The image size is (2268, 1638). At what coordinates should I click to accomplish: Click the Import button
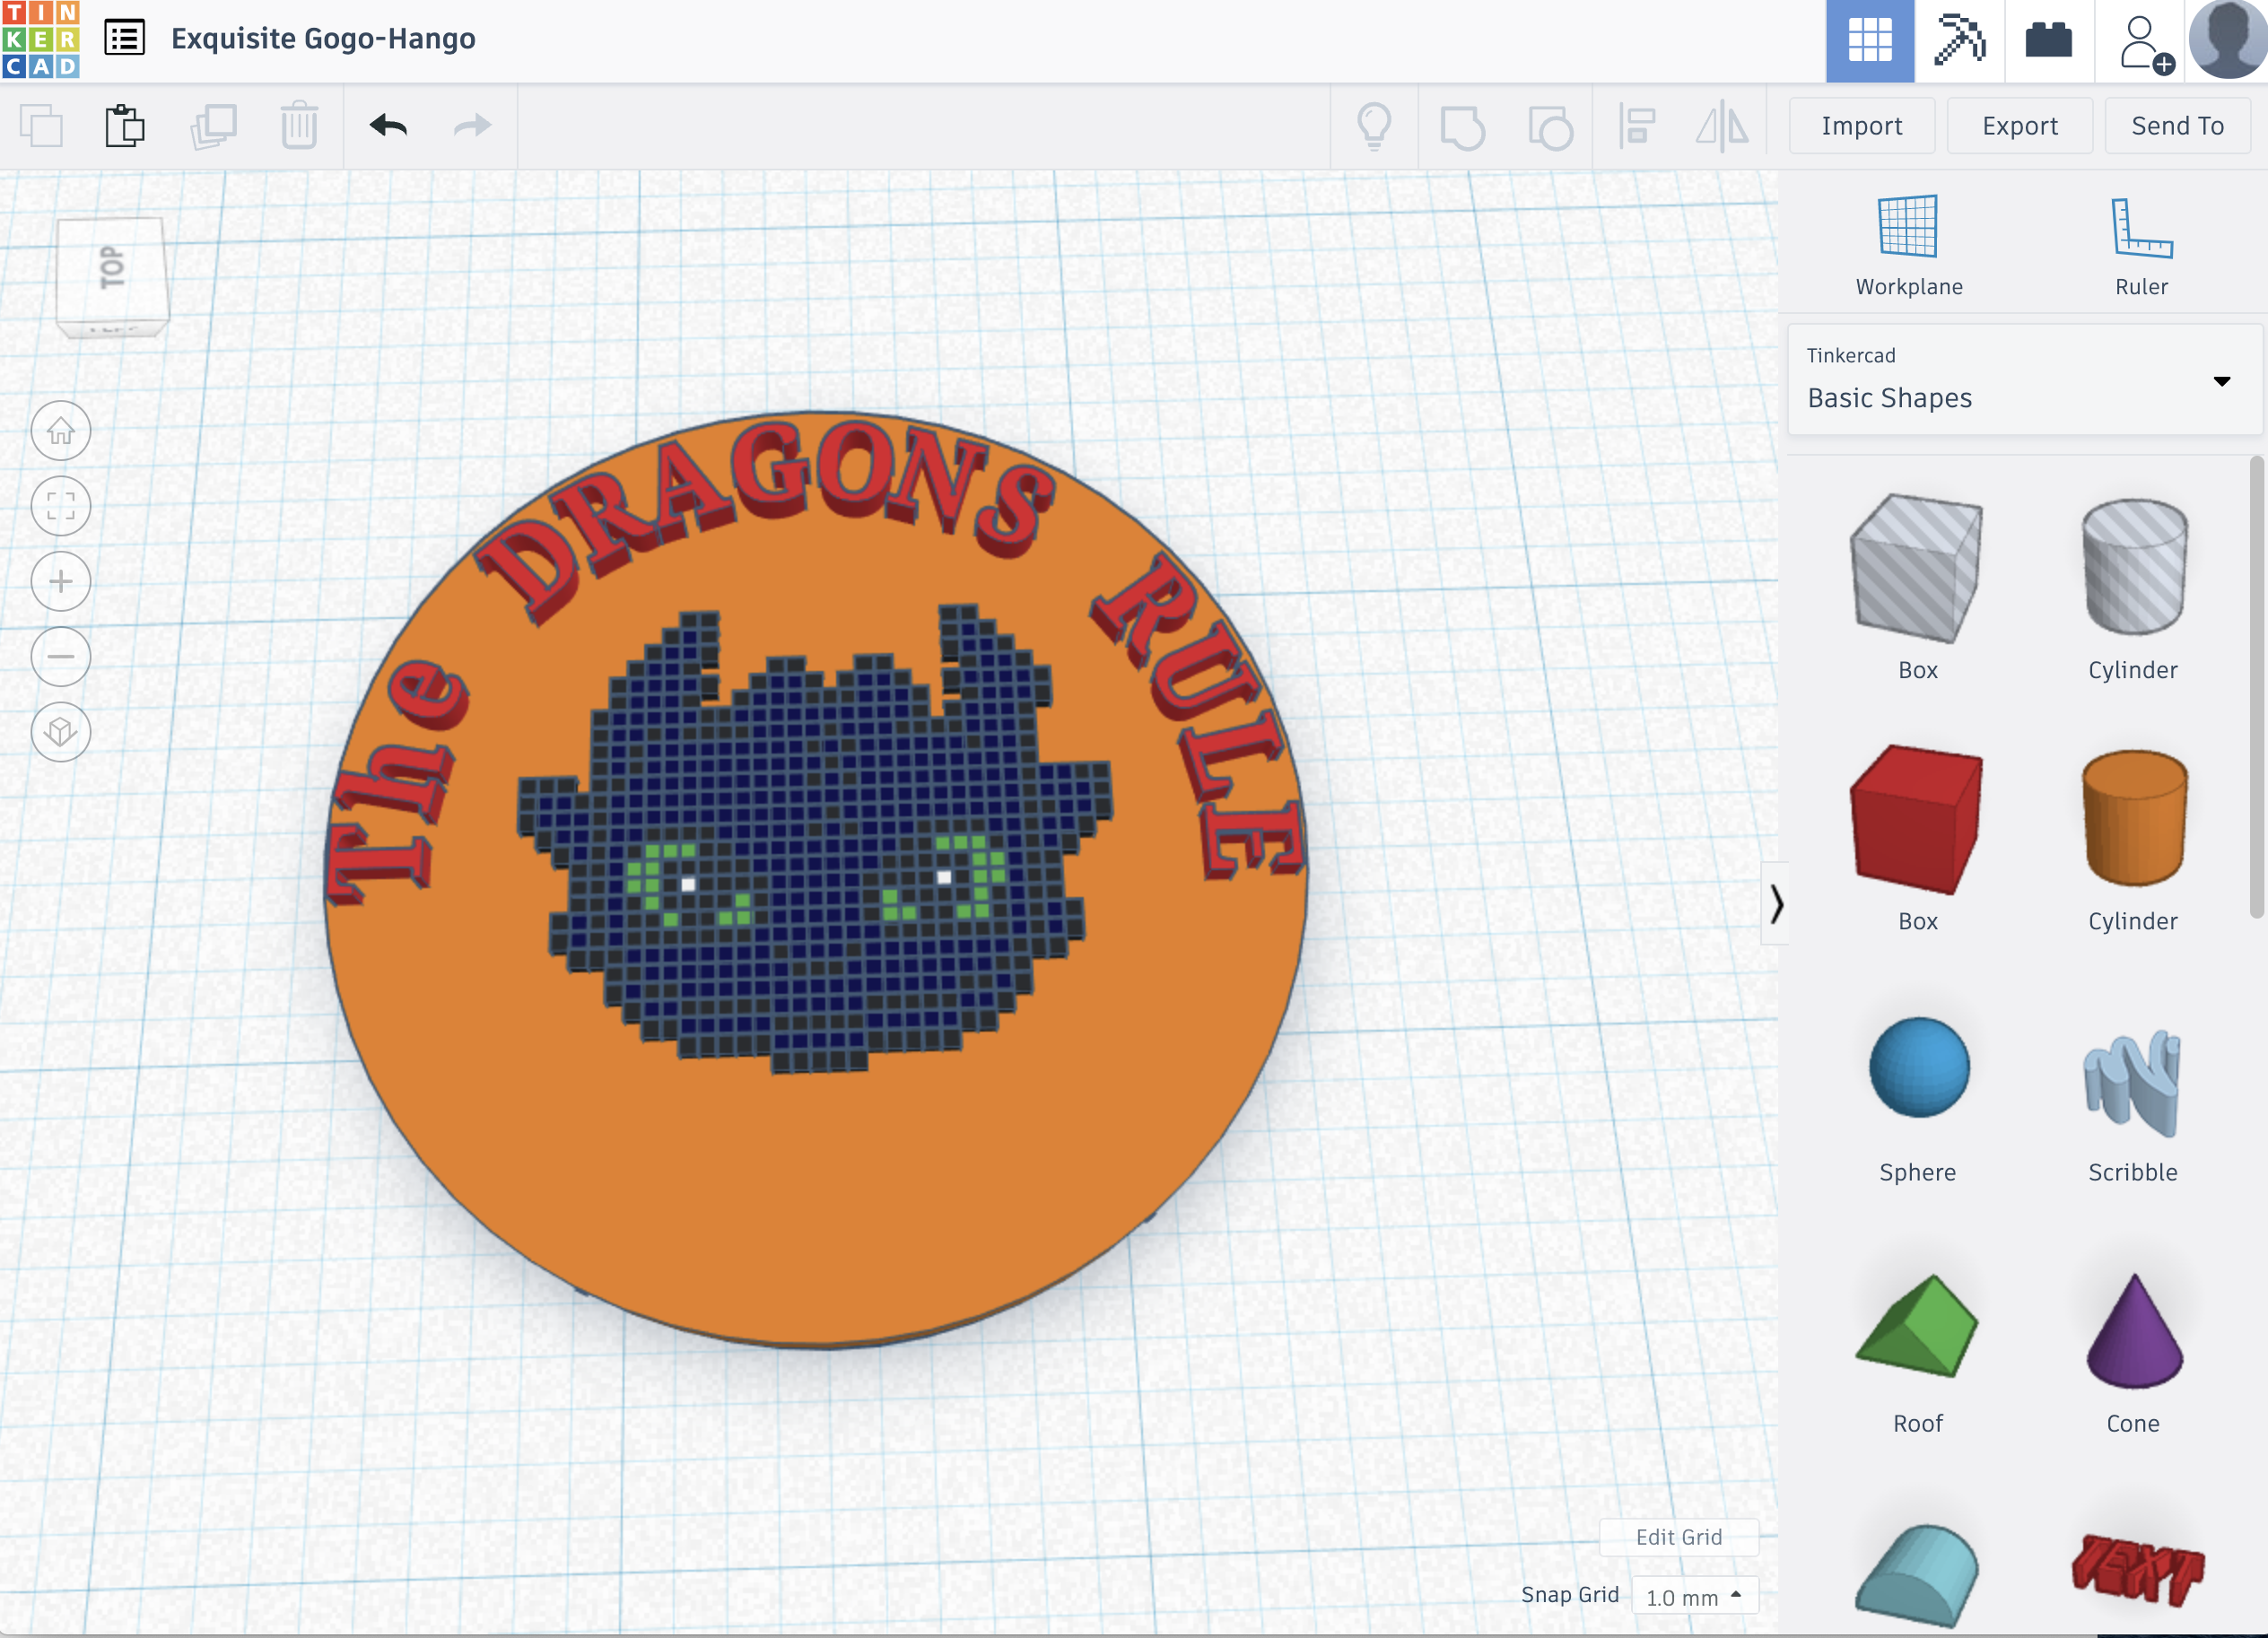(1861, 126)
